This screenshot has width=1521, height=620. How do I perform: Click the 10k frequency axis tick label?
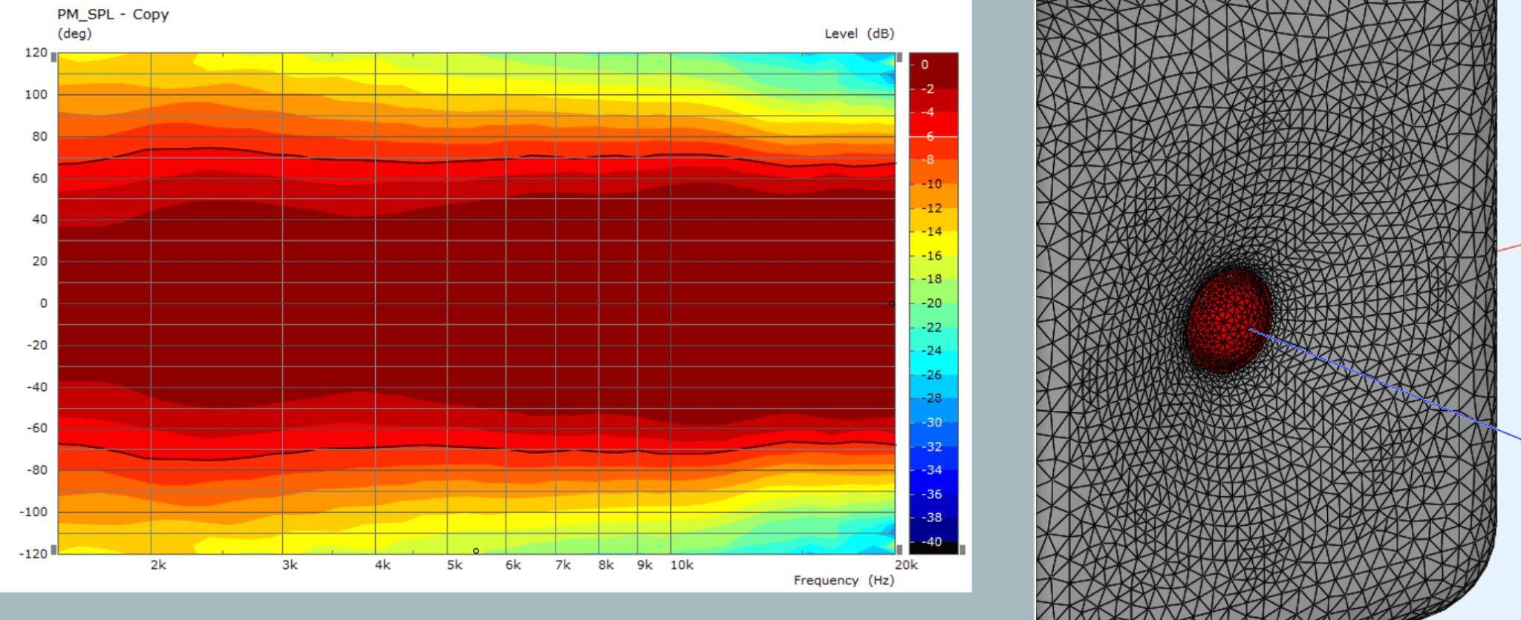[x=682, y=565]
